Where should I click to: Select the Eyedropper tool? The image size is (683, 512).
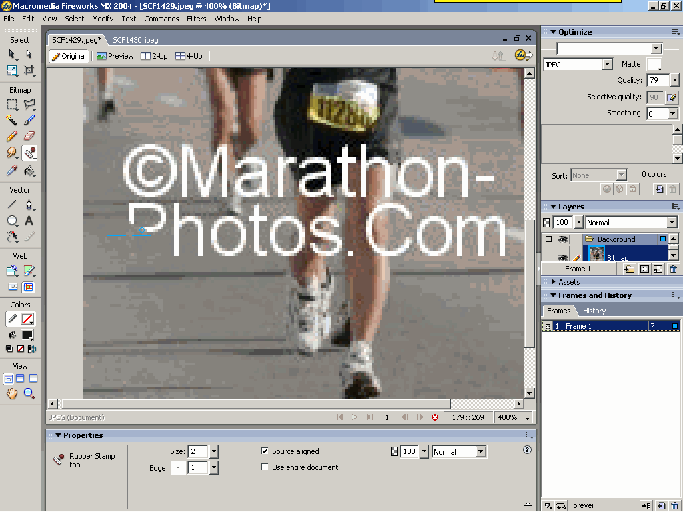click(12, 170)
